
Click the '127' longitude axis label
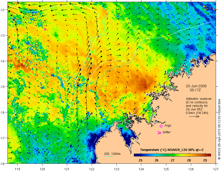tap(216, 169)
